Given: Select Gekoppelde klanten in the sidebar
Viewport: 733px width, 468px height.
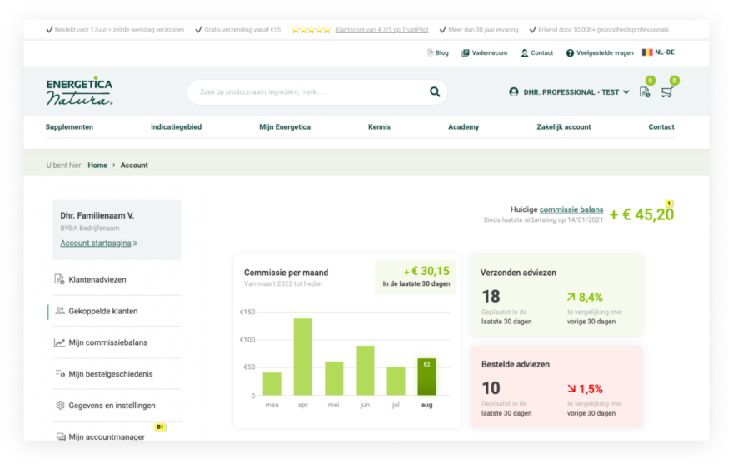Looking at the screenshot, I should pos(102,311).
